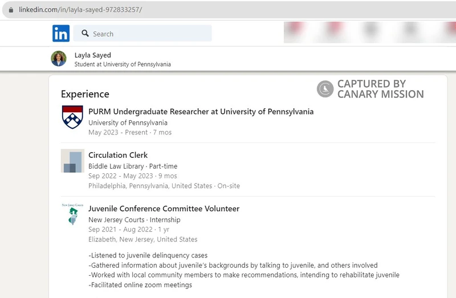Image resolution: width=456 pixels, height=298 pixels.
Task: Click 'Biddle Law Library · Part-time' line
Action: click(133, 166)
